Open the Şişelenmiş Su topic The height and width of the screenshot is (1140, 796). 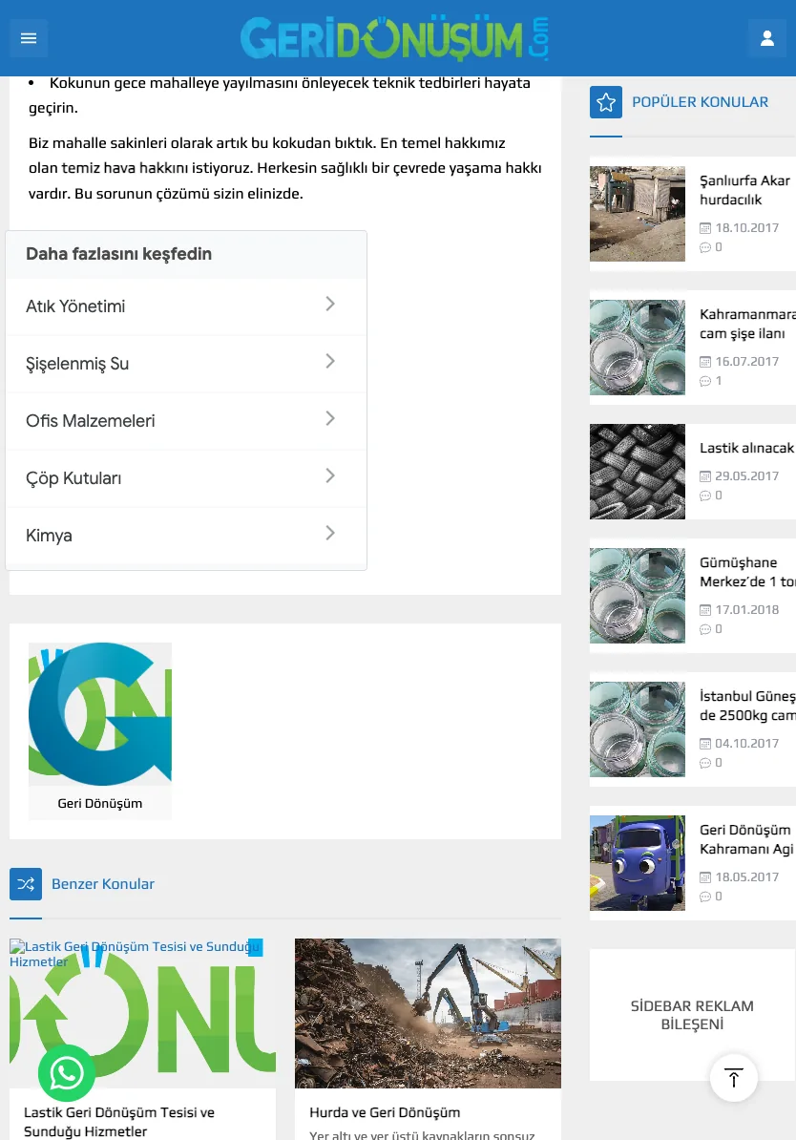(x=186, y=365)
